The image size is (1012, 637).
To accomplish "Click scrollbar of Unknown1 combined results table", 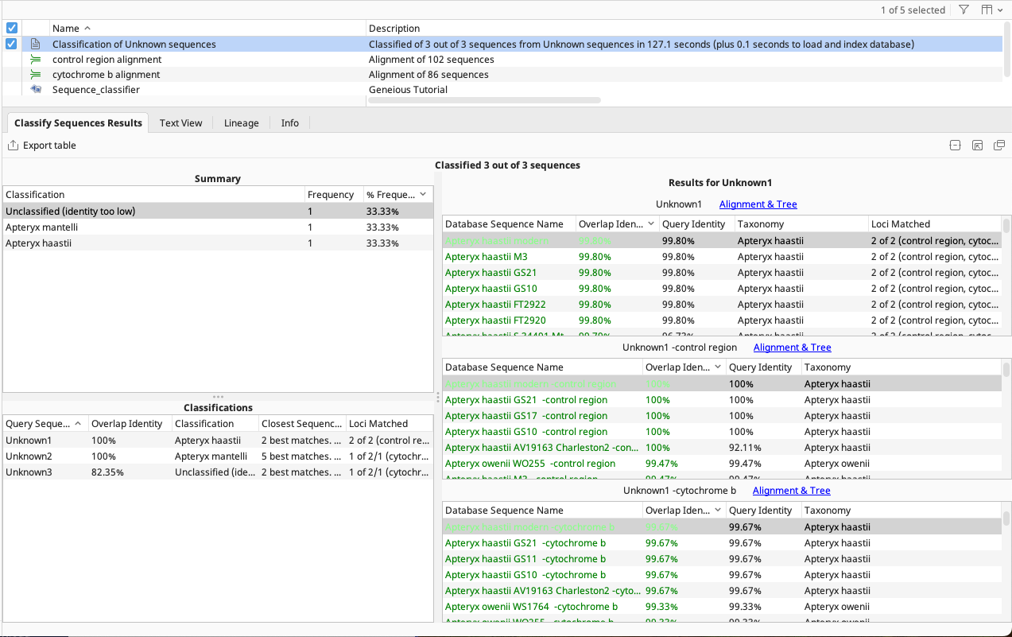I will [x=1006, y=225].
